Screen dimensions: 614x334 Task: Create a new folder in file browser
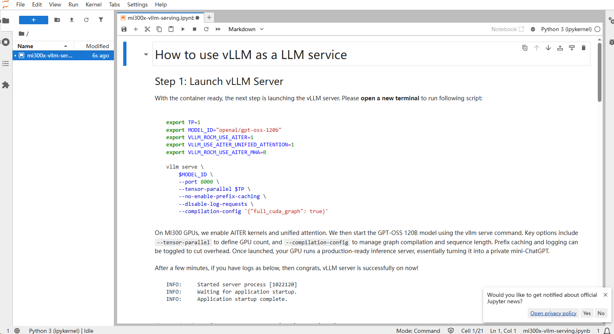click(x=57, y=20)
